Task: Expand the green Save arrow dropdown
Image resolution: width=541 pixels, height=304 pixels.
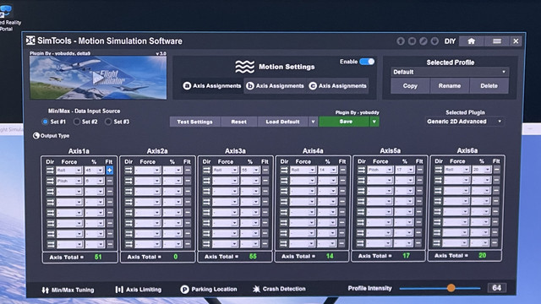Action: coord(374,122)
